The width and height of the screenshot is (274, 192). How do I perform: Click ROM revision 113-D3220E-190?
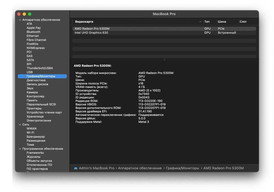click(x=150, y=101)
